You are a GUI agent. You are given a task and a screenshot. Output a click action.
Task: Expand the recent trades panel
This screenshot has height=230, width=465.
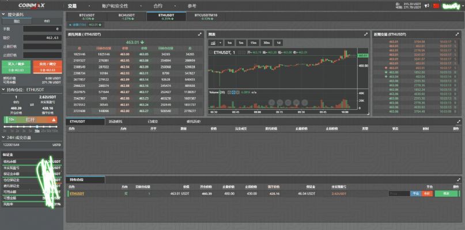coord(458,34)
